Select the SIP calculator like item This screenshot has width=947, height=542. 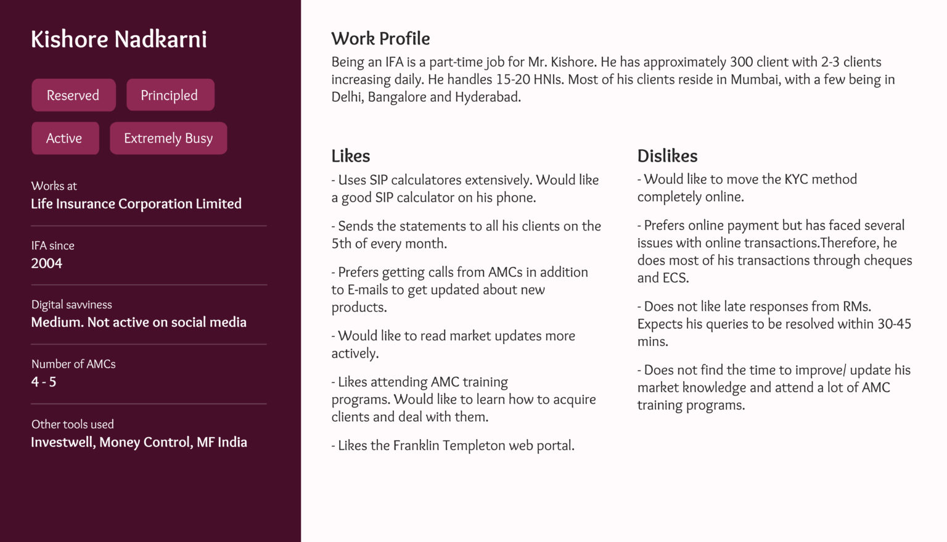[x=465, y=189]
